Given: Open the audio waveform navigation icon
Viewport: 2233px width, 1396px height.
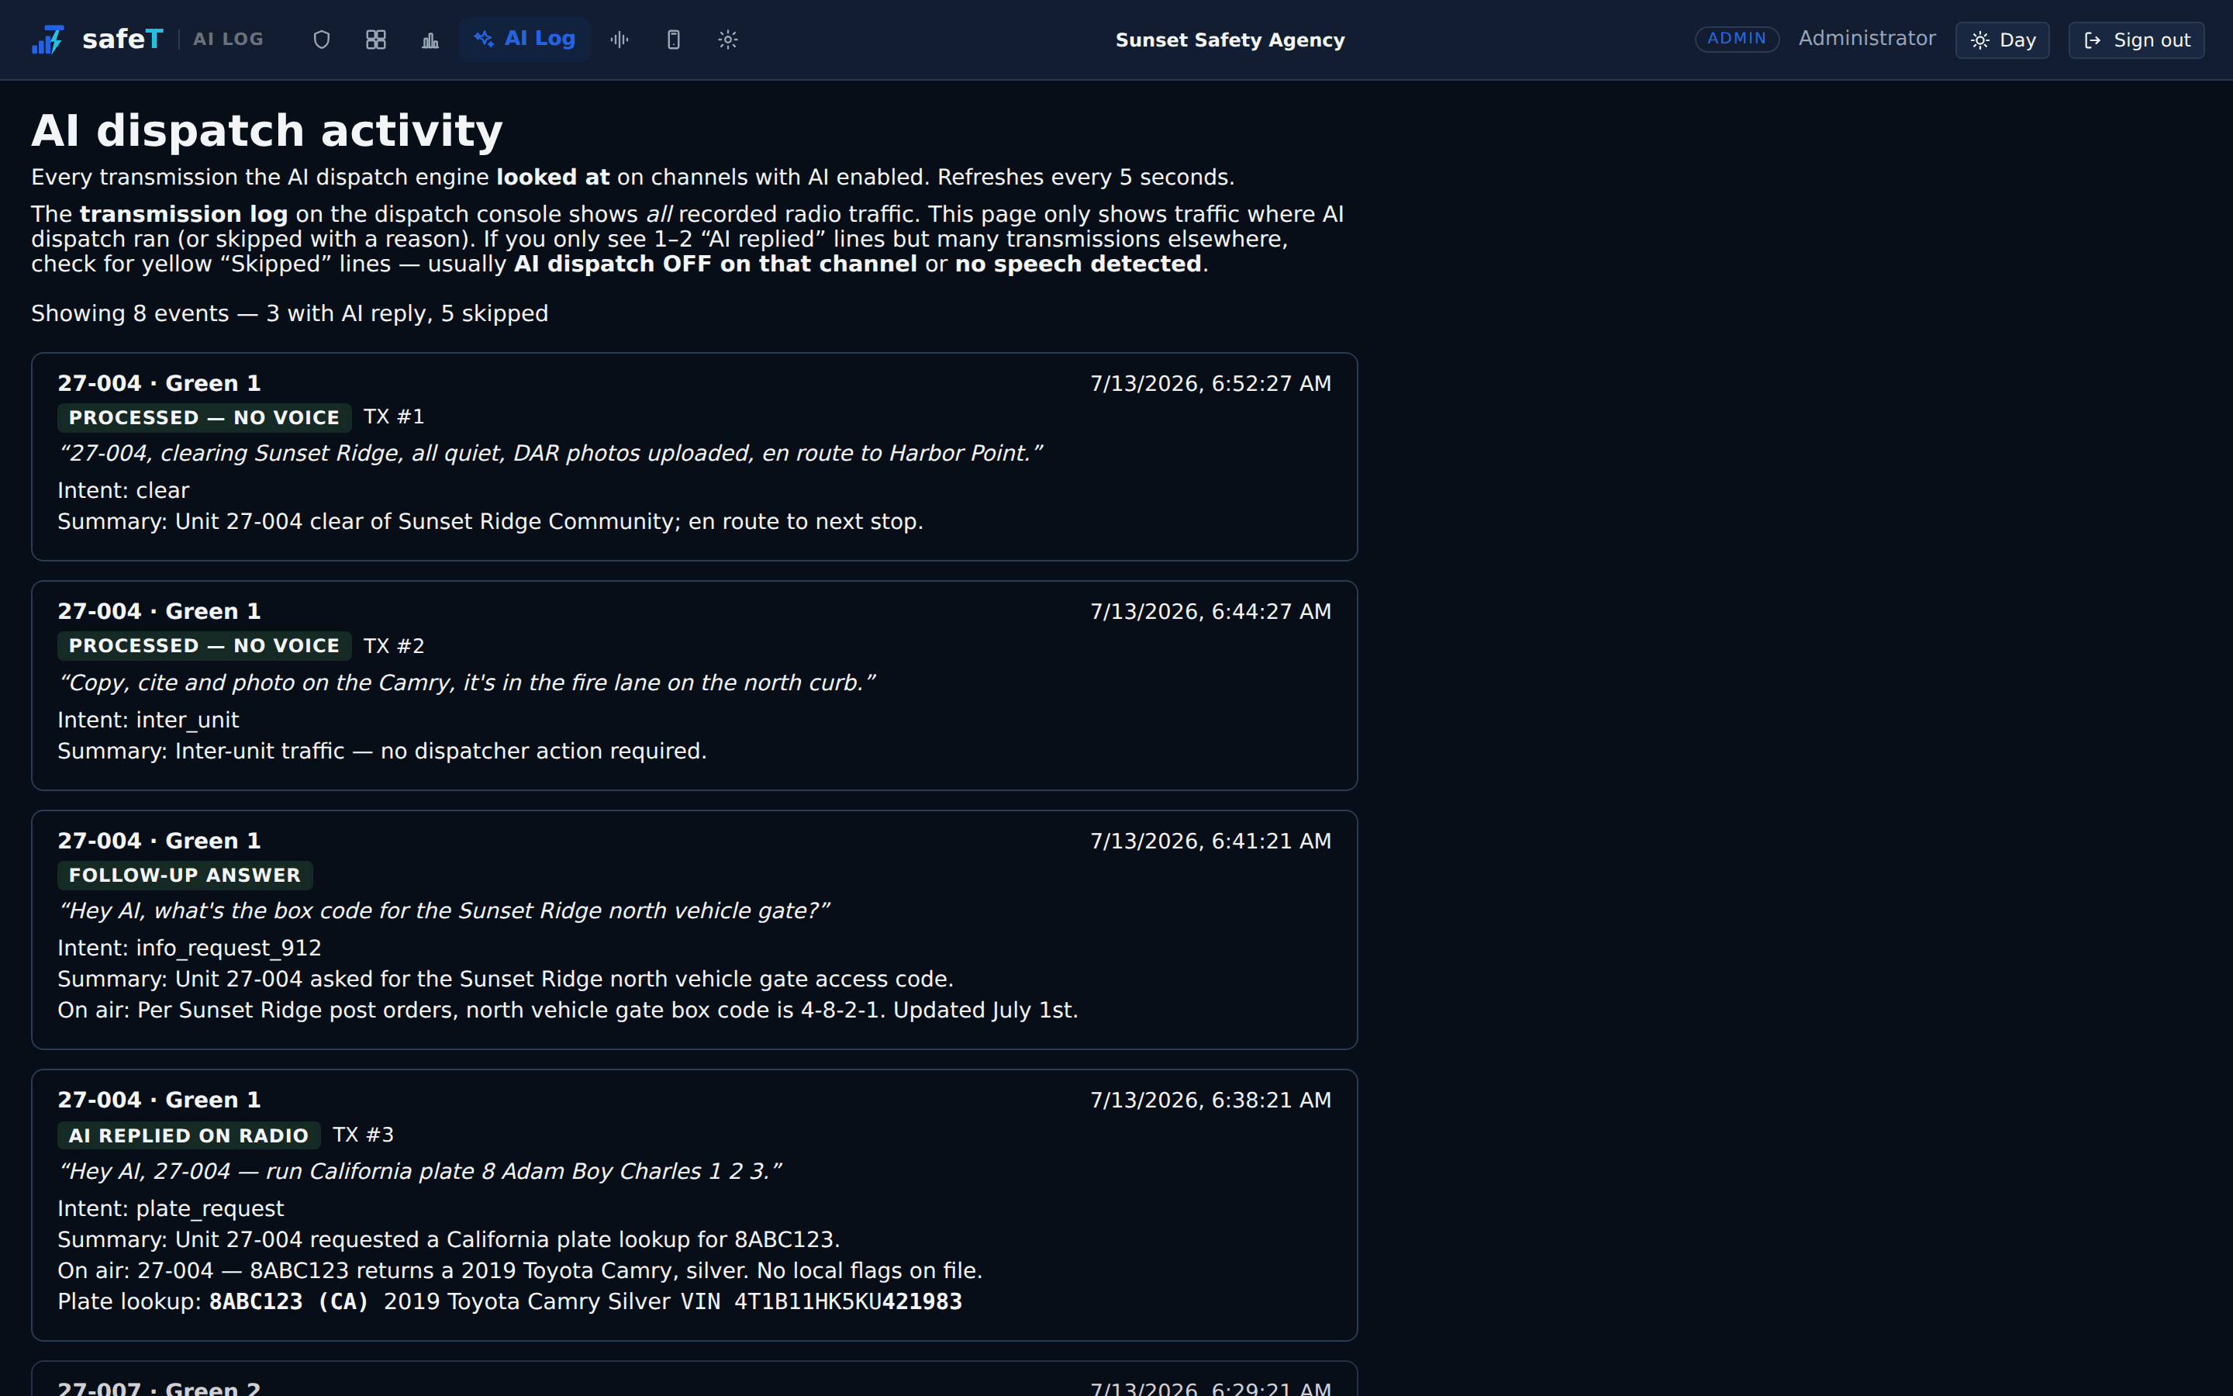Looking at the screenshot, I should 620,40.
